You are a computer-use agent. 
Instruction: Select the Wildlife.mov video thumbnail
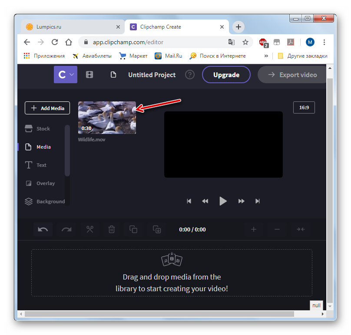(x=107, y=117)
